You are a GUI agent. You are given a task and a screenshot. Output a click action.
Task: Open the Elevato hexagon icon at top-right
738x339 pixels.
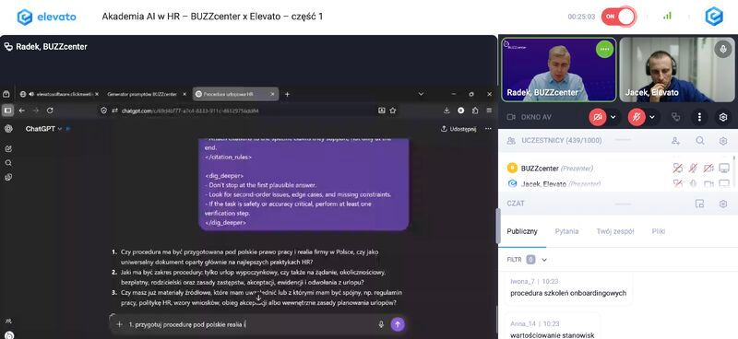[713, 17]
